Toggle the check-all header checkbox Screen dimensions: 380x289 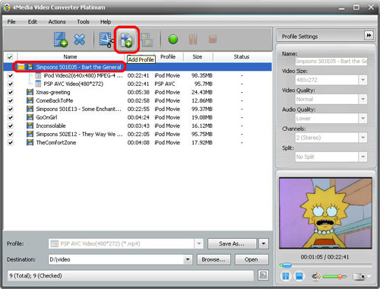tap(10, 56)
